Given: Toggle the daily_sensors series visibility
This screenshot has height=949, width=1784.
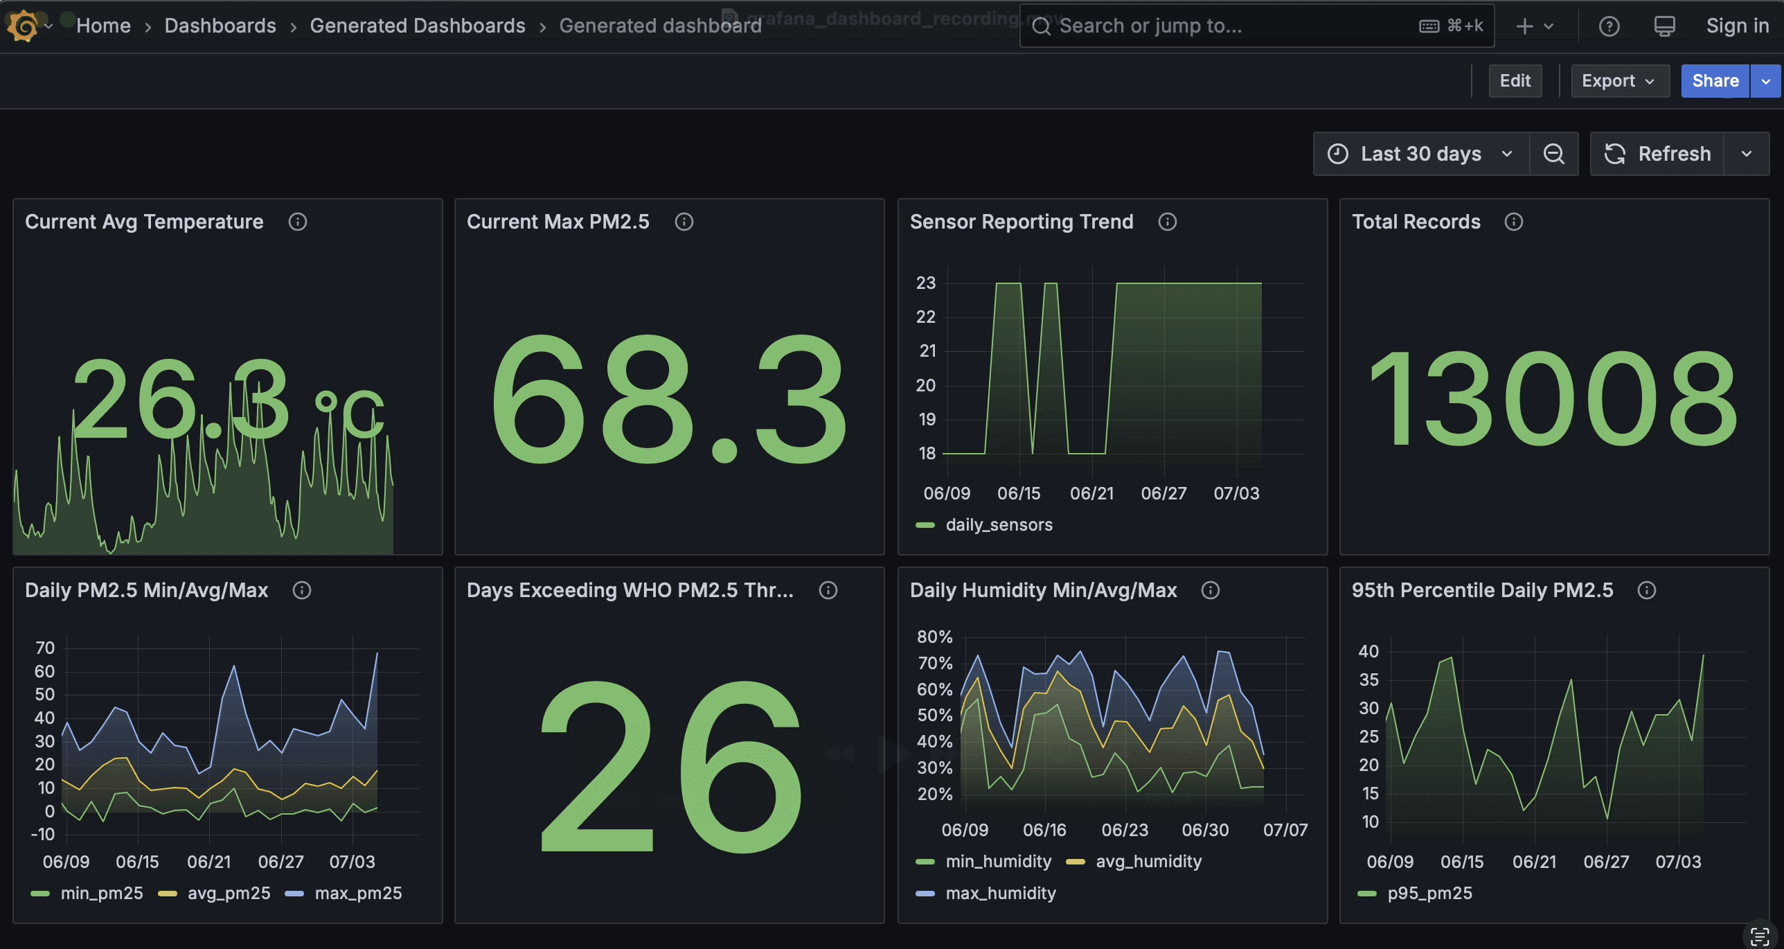Looking at the screenshot, I should [x=1000, y=524].
